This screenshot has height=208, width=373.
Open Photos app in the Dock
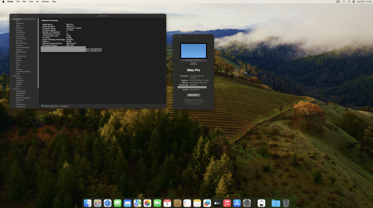(x=147, y=203)
